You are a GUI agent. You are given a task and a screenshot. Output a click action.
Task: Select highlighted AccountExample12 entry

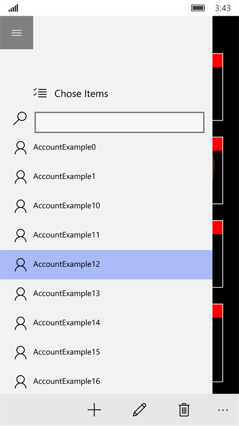[x=106, y=264]
